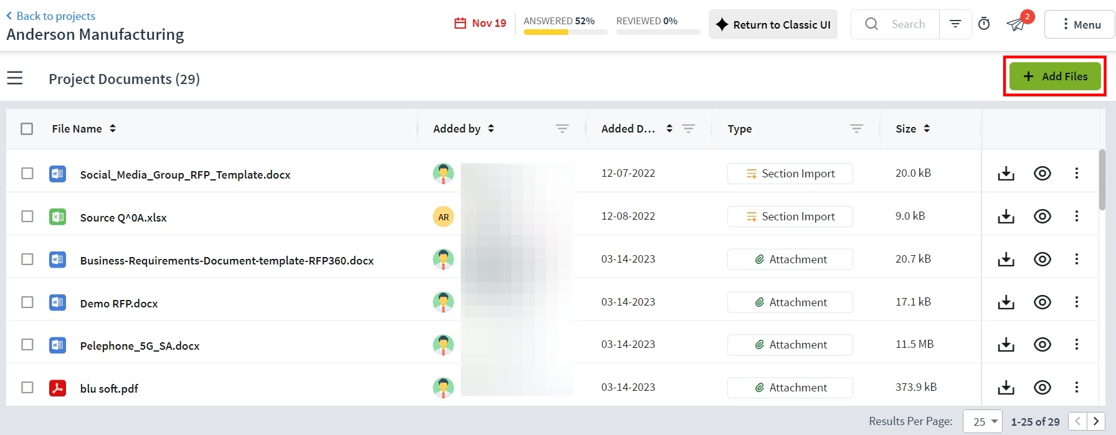Open search filter options icon
This screenshot has width=1116, height=435.
955,24
